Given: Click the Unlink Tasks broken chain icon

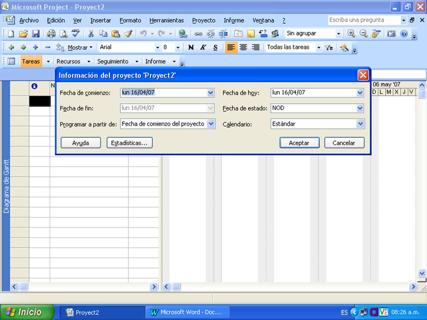Looking at the screenshot, I should click(x=210, y=33).
